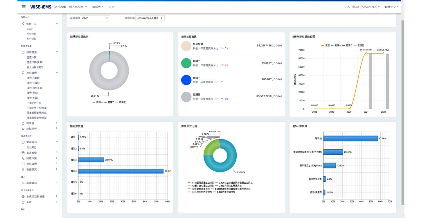Click the star icon beside 數據品質
The width and height of the screenshot is (422, 218).
tap(23, 169)
